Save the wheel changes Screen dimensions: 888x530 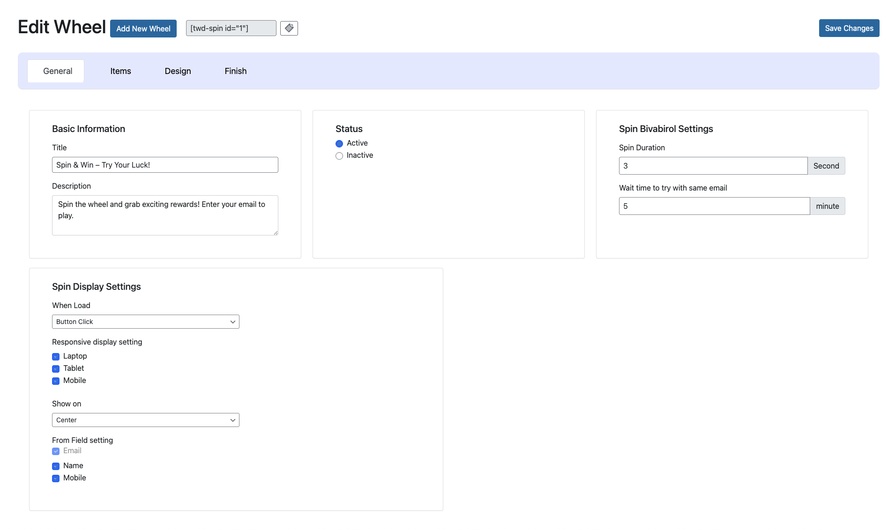click(x=849, y=28)
